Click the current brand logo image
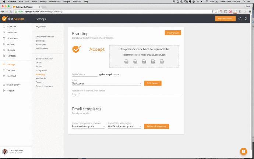 pos(88,49)
